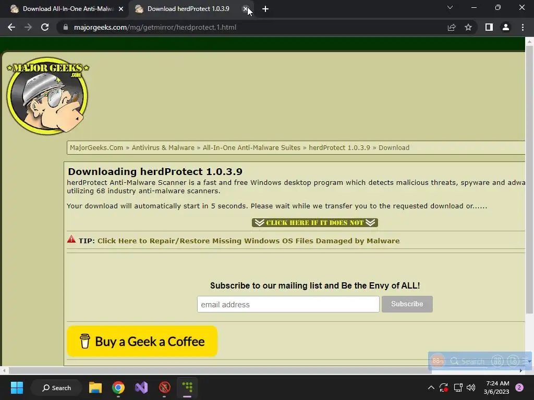Click the vertical page scrollbar thumb
The width and height of the screenshot is (534, 400).
tap(529, 180)
